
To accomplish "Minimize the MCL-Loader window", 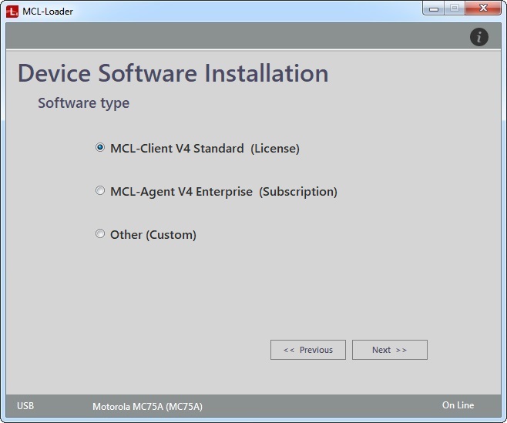I will click(434, 8).
